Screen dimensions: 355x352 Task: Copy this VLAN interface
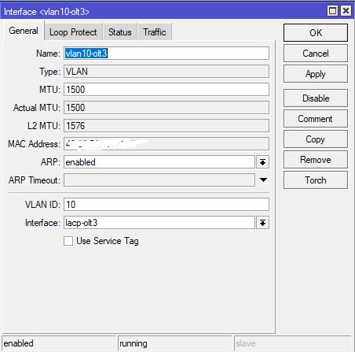pos(316,139)
